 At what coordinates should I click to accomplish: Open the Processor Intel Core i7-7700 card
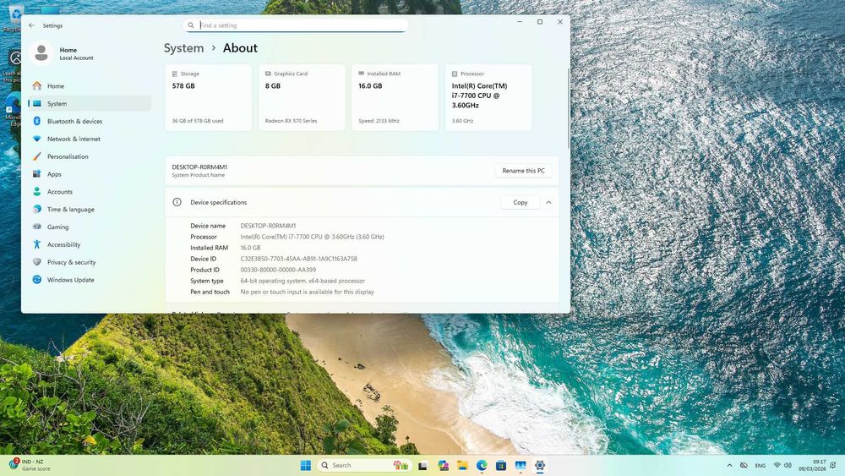488,97
